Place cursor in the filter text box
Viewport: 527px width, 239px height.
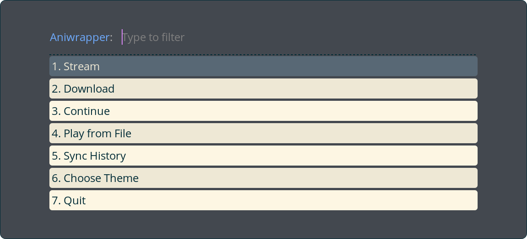coord(297,37)
